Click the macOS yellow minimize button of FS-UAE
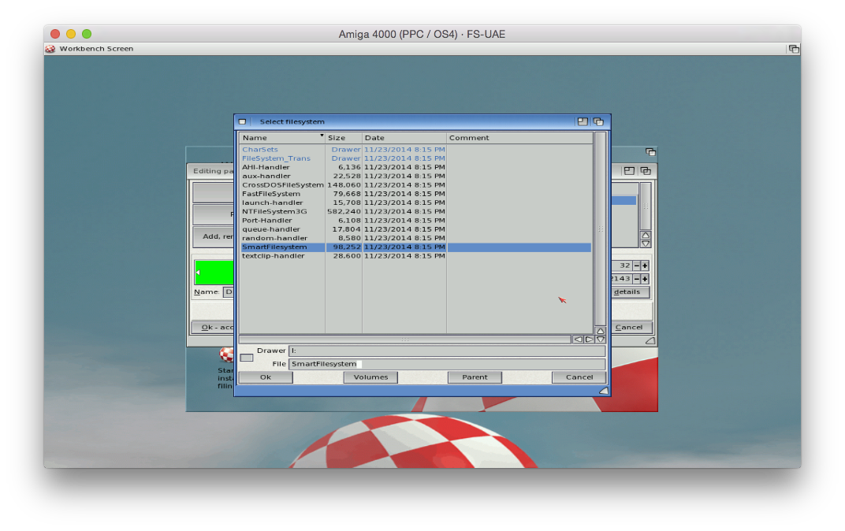 [x=71, y=34]
